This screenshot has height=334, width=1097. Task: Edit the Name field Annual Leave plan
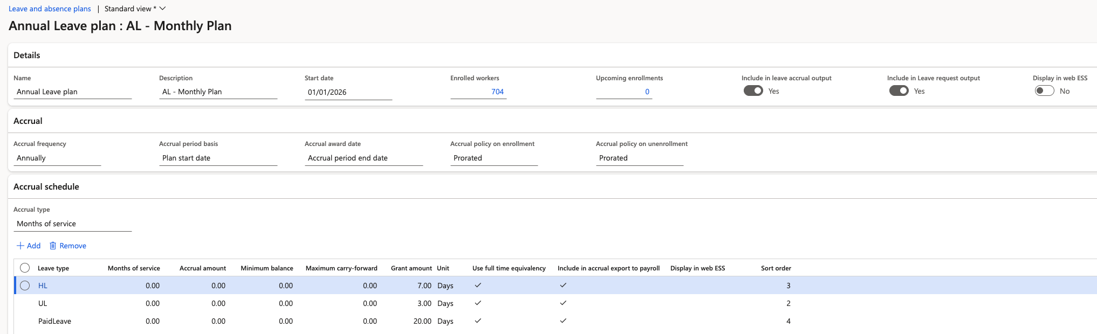[72, 92]
